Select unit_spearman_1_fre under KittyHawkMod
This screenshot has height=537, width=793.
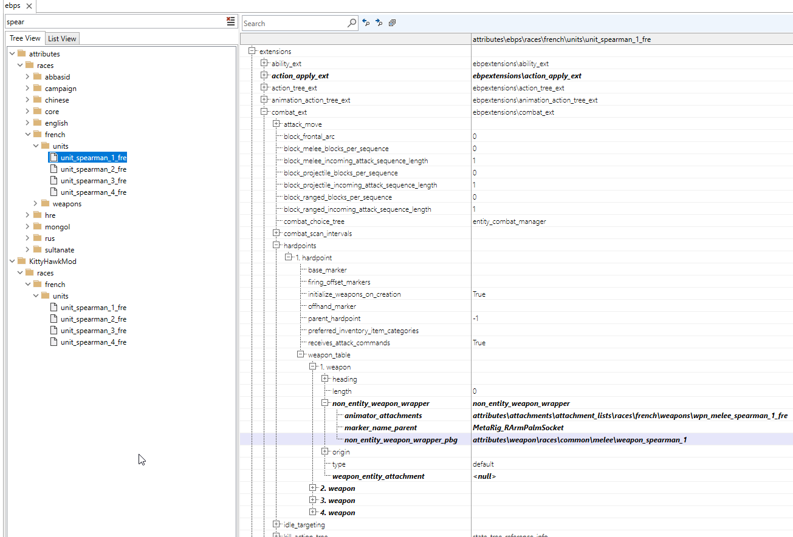pyautogui.click(x=94, y=308)
